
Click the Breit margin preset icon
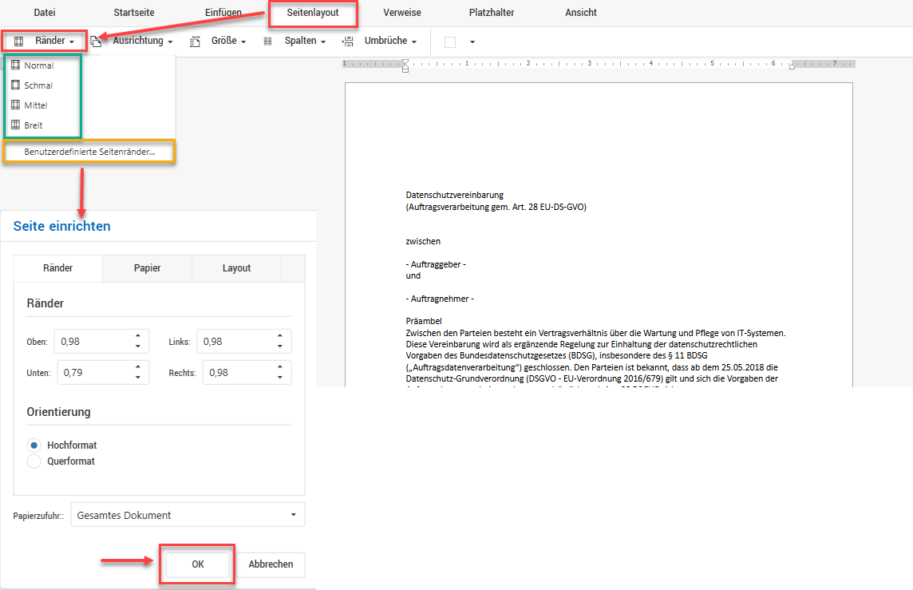coord(16,125)
